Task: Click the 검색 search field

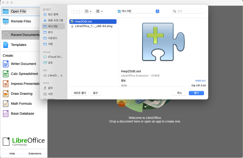Action: point(188,11)
